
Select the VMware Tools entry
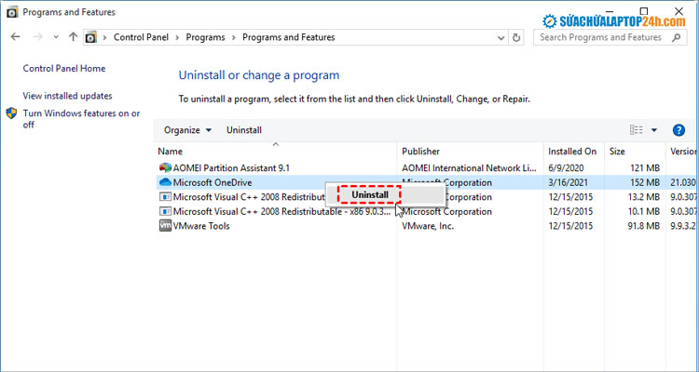point(201,226)
